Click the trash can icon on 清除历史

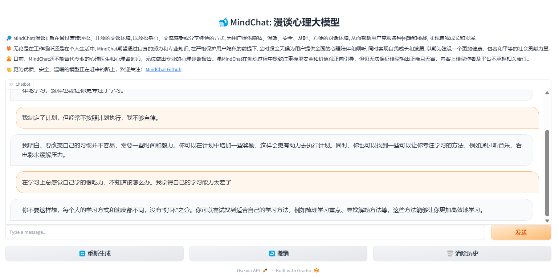point(450,253)
